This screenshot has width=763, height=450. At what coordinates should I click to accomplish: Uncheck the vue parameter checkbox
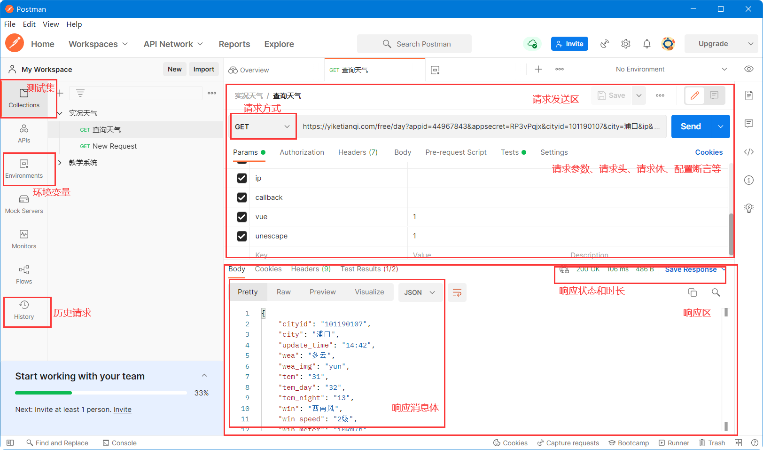(x=242, y=217)
